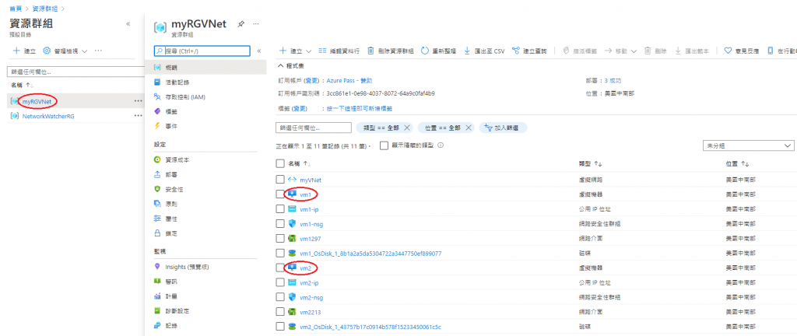Click the virtual network icon of myVNet
The width and height of the screenshot is (797, 336).
293,180
